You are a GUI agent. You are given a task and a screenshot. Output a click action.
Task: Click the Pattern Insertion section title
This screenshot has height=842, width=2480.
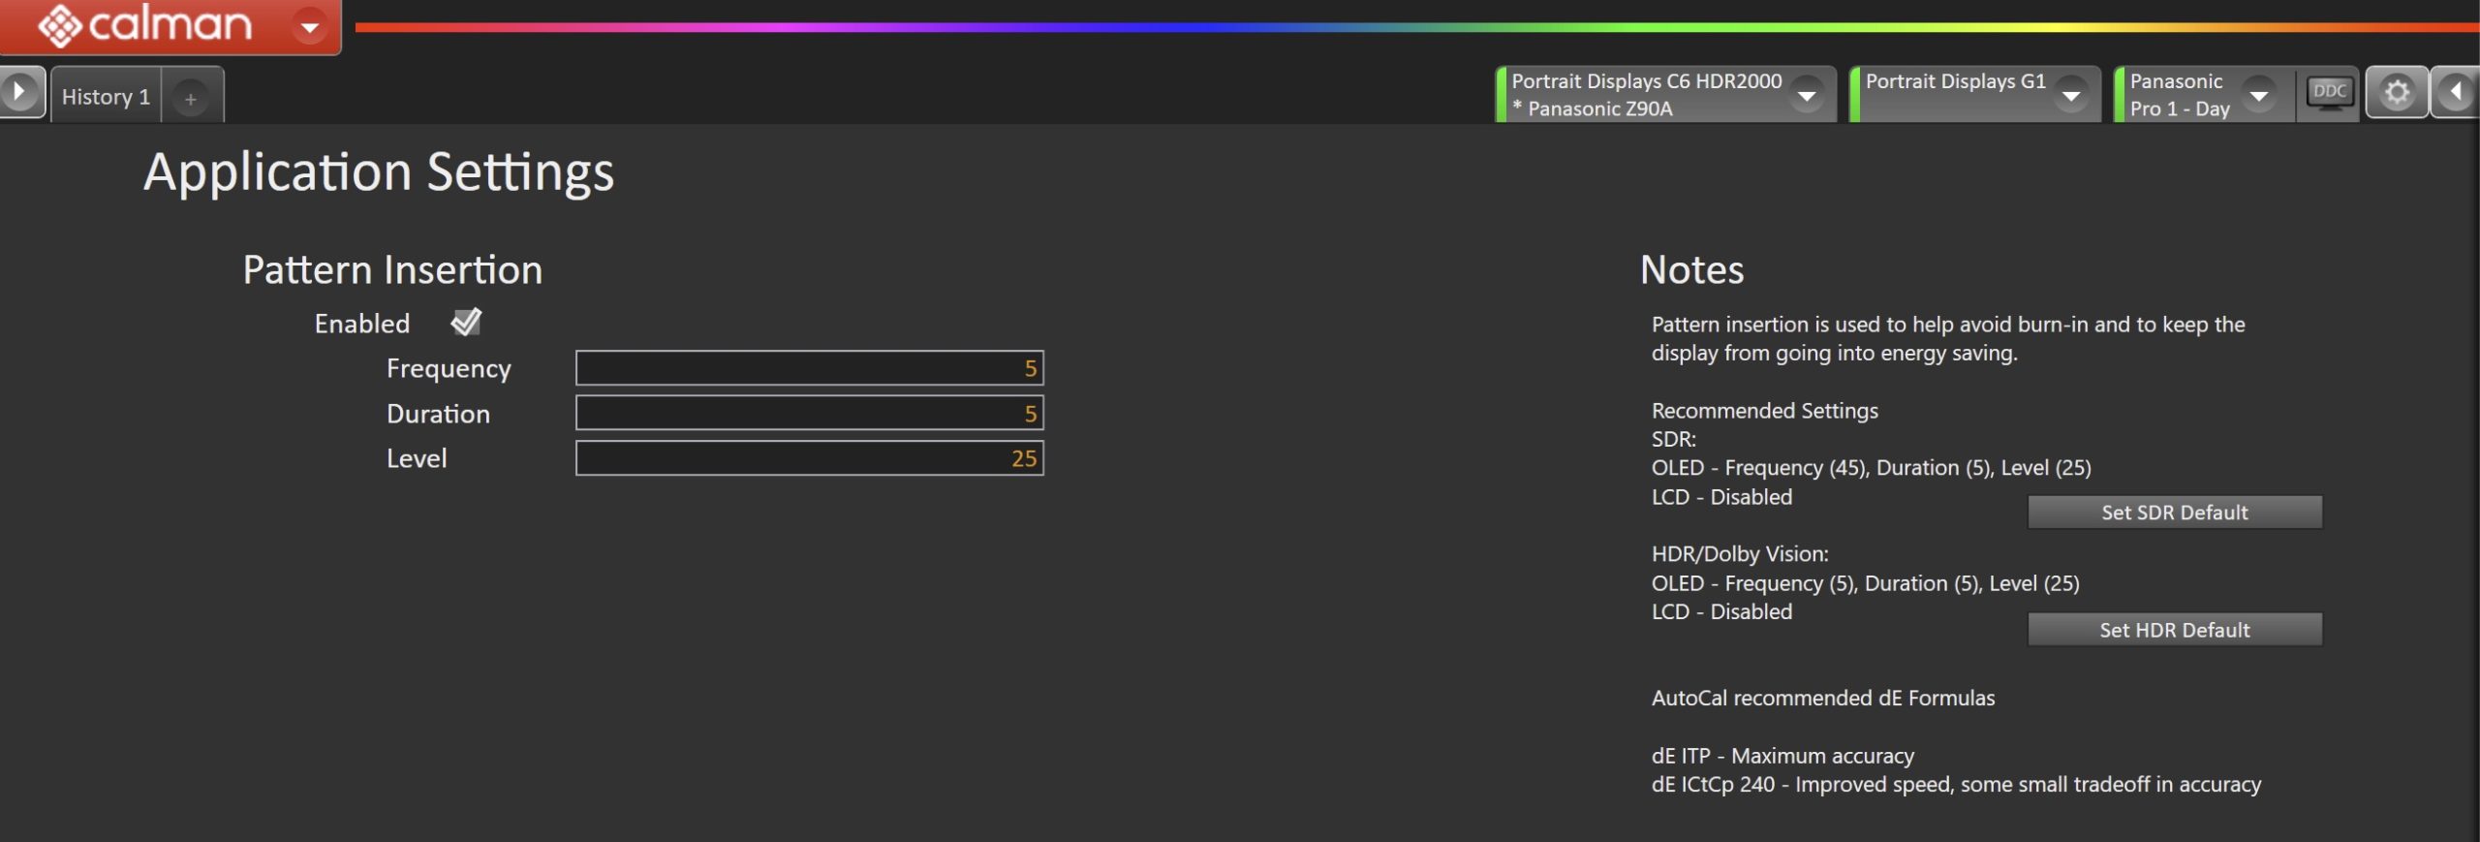tap(392, 270)
